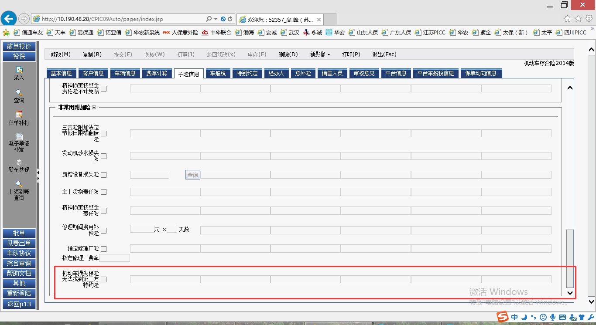The width and height of the screenshot is (596, 325).
Task: Click the Sogou microphone voice input icon
Action: click(x=553, y=317)
